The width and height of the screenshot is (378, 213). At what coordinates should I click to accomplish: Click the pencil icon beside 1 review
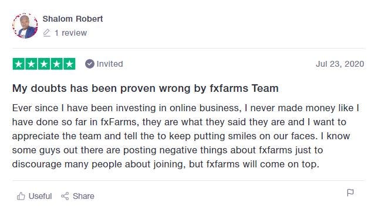tap(47, 33)
